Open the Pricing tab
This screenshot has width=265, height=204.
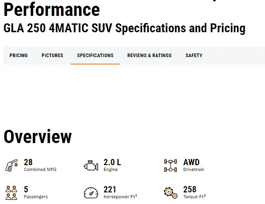pos(19,56)
